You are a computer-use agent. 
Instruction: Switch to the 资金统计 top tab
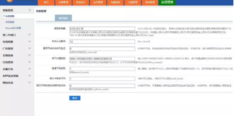click(81, 3)
